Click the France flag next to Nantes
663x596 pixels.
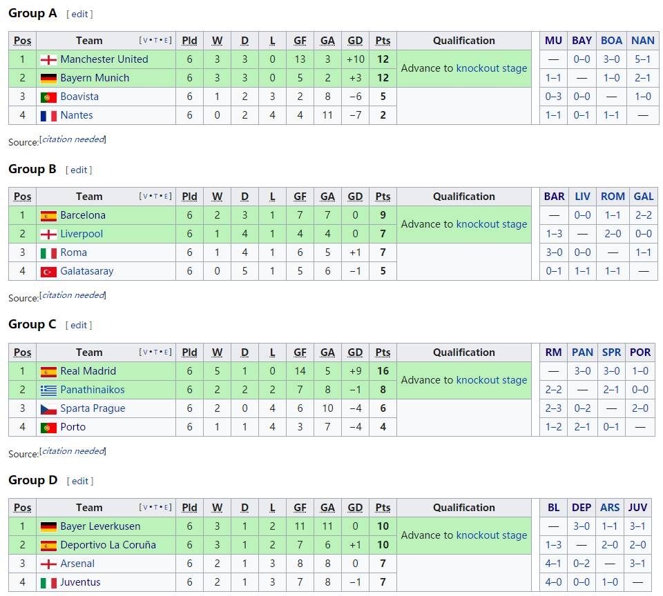(x=48, y=115)
